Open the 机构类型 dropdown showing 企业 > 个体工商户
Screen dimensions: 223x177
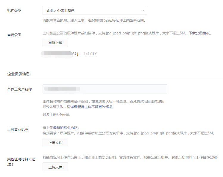point(92,10)
